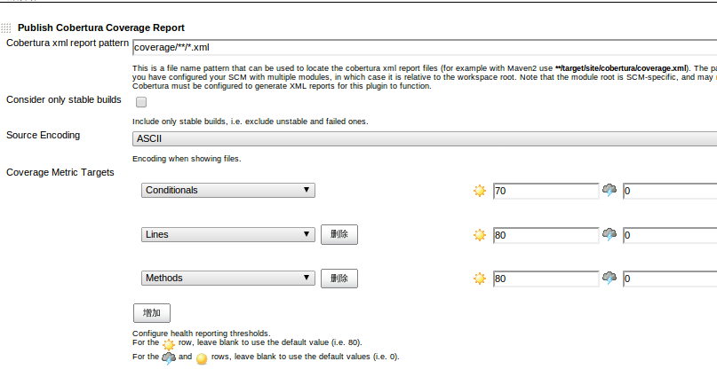This screenshot has height=377, width=717.
Task: Delete the Methods metric target row
Action: point(339,279)
